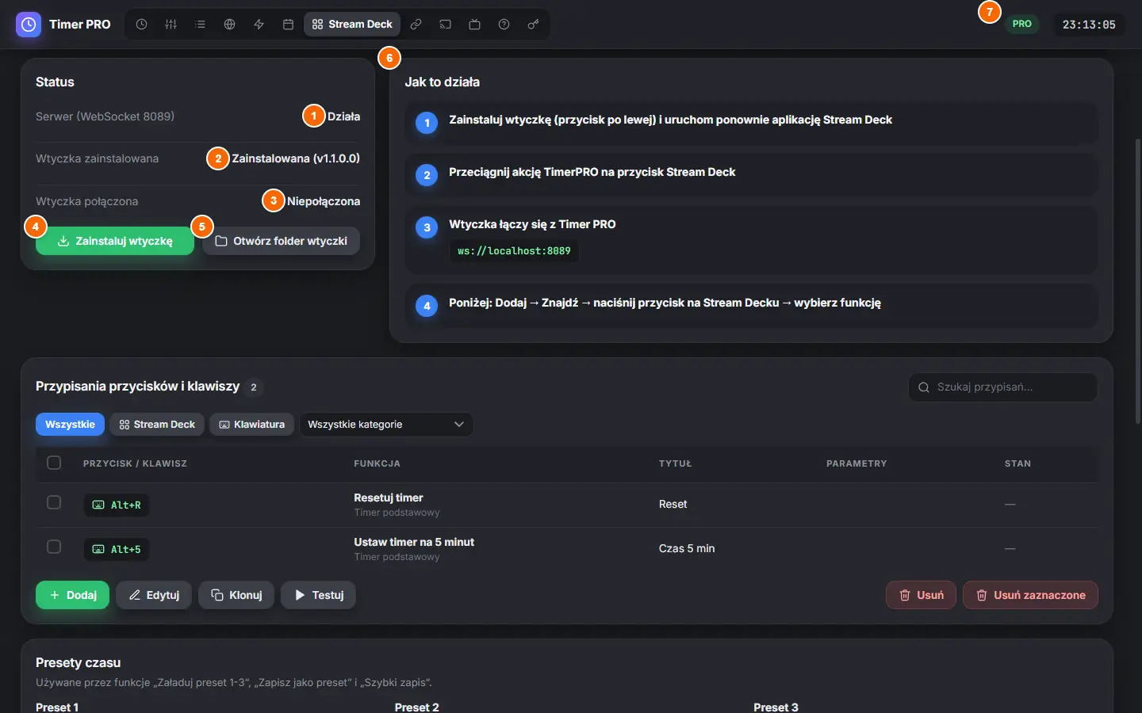Select the Stream Deck tab in top bar
This screenshot has height=713, width=1142.
[x=352, y=25]
